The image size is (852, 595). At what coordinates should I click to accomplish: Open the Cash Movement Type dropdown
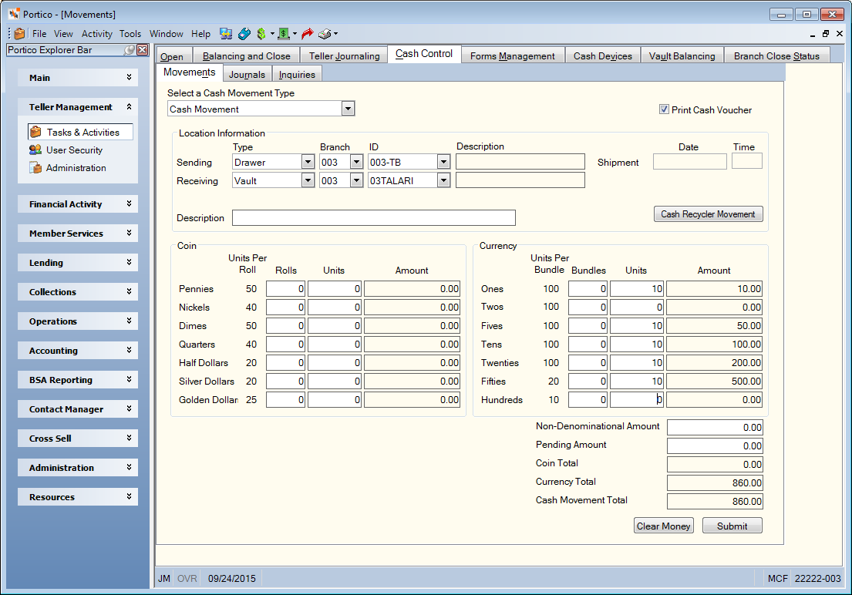point(348,109)
